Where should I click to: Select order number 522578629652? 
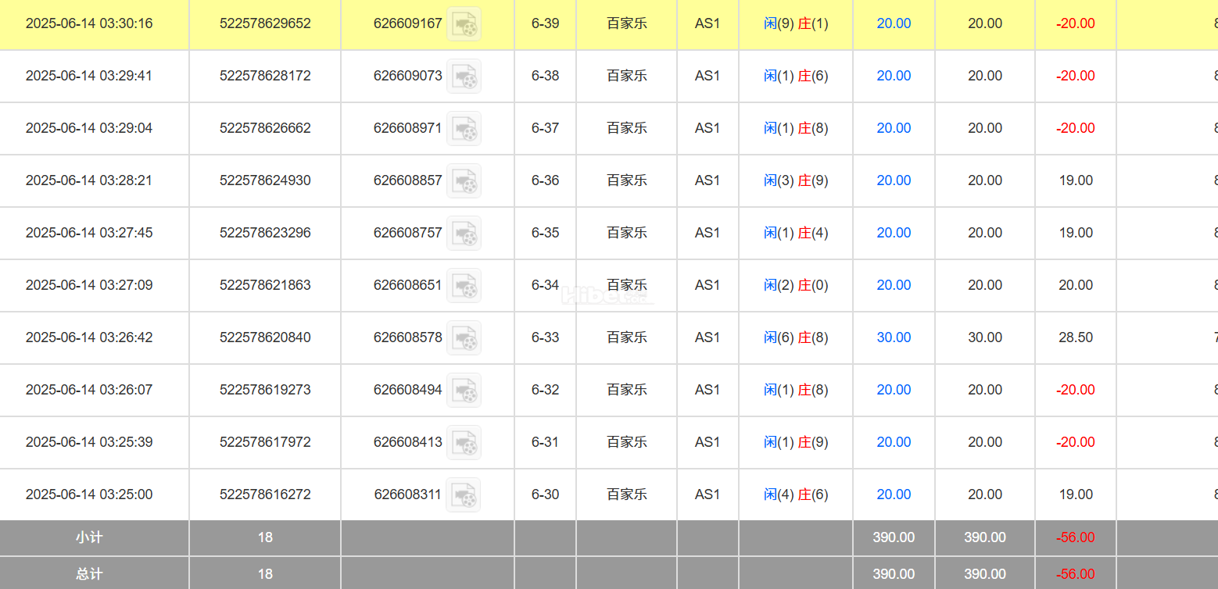click(265, 23)
